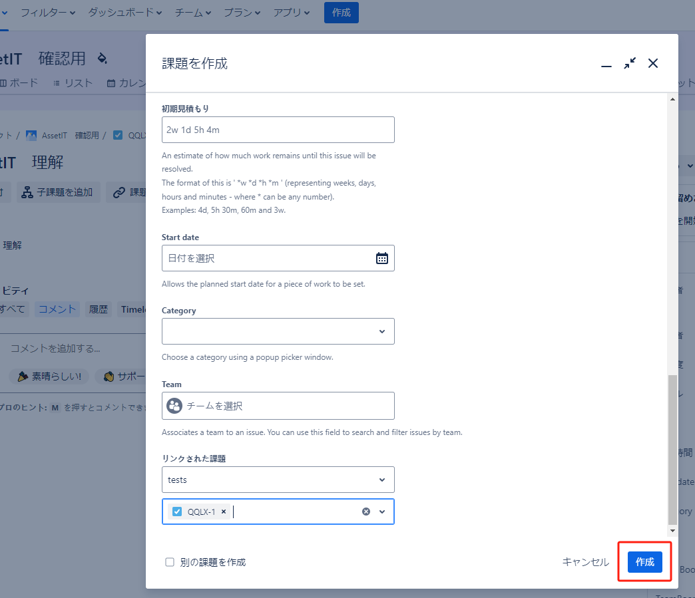Click the paint bucket icon beside 確認用
Viewport: 695px width, 598px height.
click(x=102, y=58)
